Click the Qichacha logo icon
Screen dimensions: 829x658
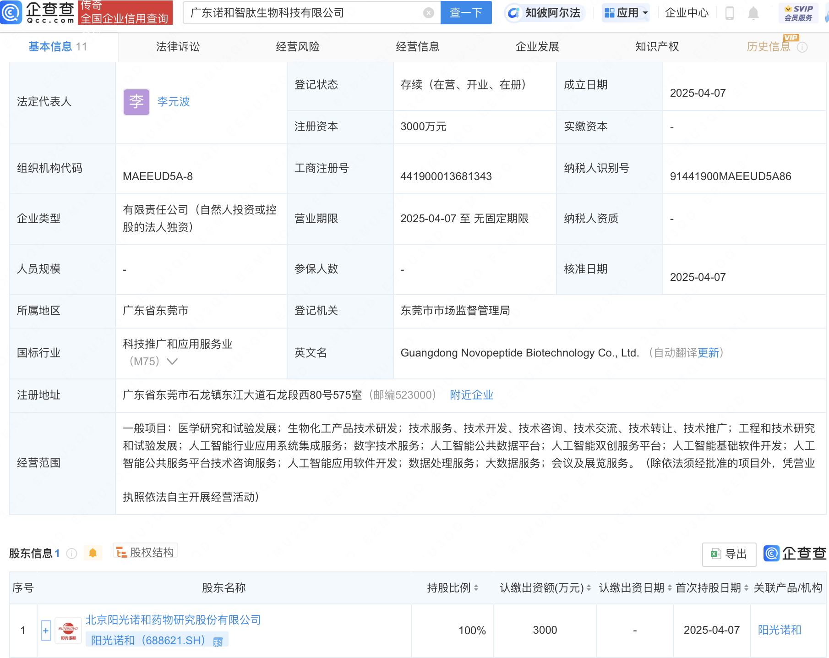(x=11, y=12)
